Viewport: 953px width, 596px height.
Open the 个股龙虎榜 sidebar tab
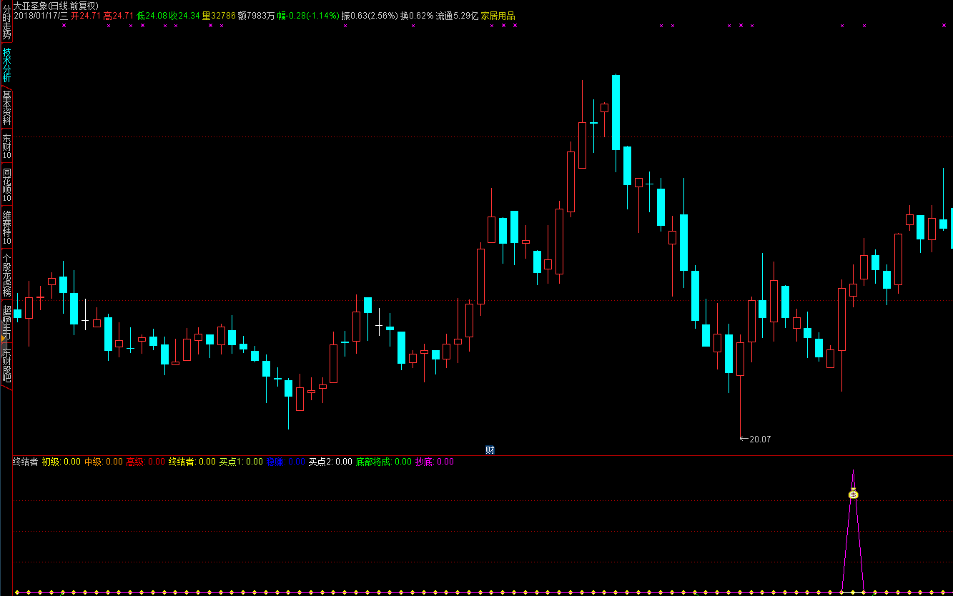pos(6,275)
